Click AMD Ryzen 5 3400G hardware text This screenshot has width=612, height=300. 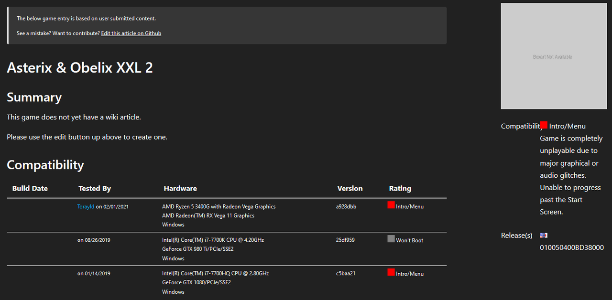tap(219, 207)
